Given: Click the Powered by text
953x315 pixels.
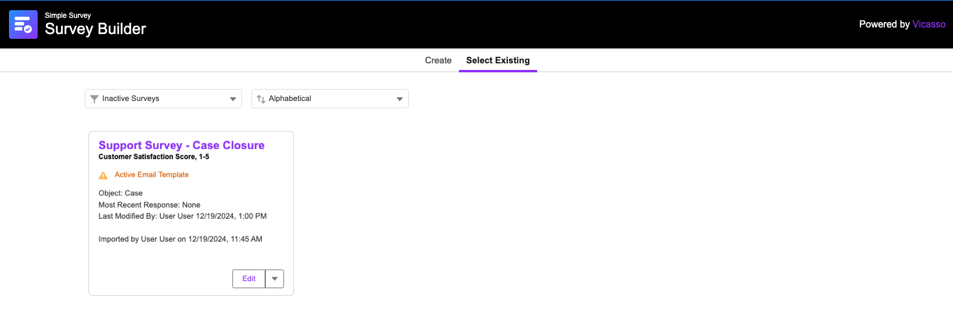Looking at the screenshot, I should click(x=884, y=24).
